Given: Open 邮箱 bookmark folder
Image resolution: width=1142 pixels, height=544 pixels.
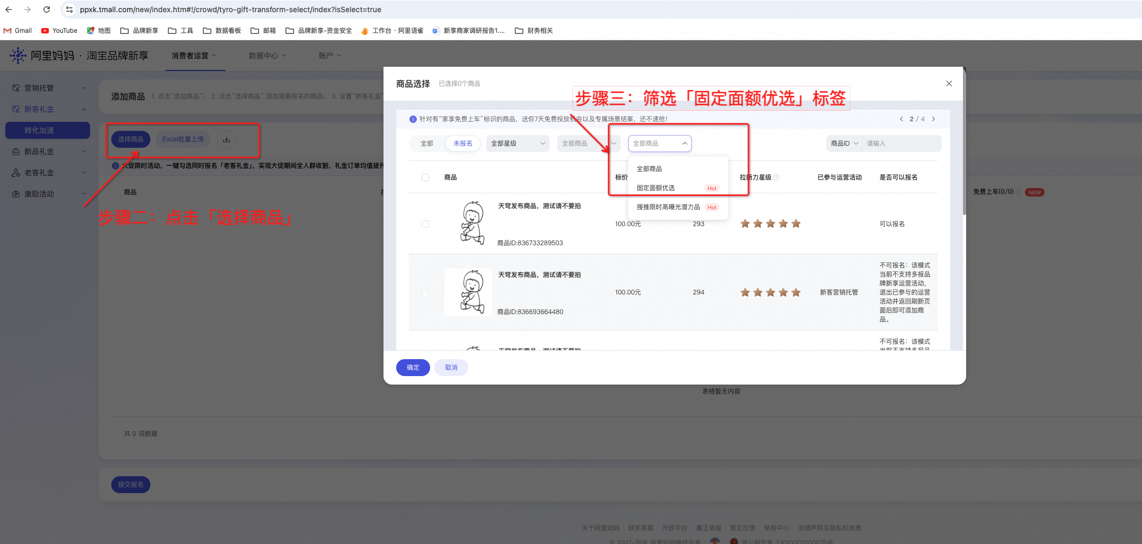Looking at the screenshot, I should click(x=263, y=31).
